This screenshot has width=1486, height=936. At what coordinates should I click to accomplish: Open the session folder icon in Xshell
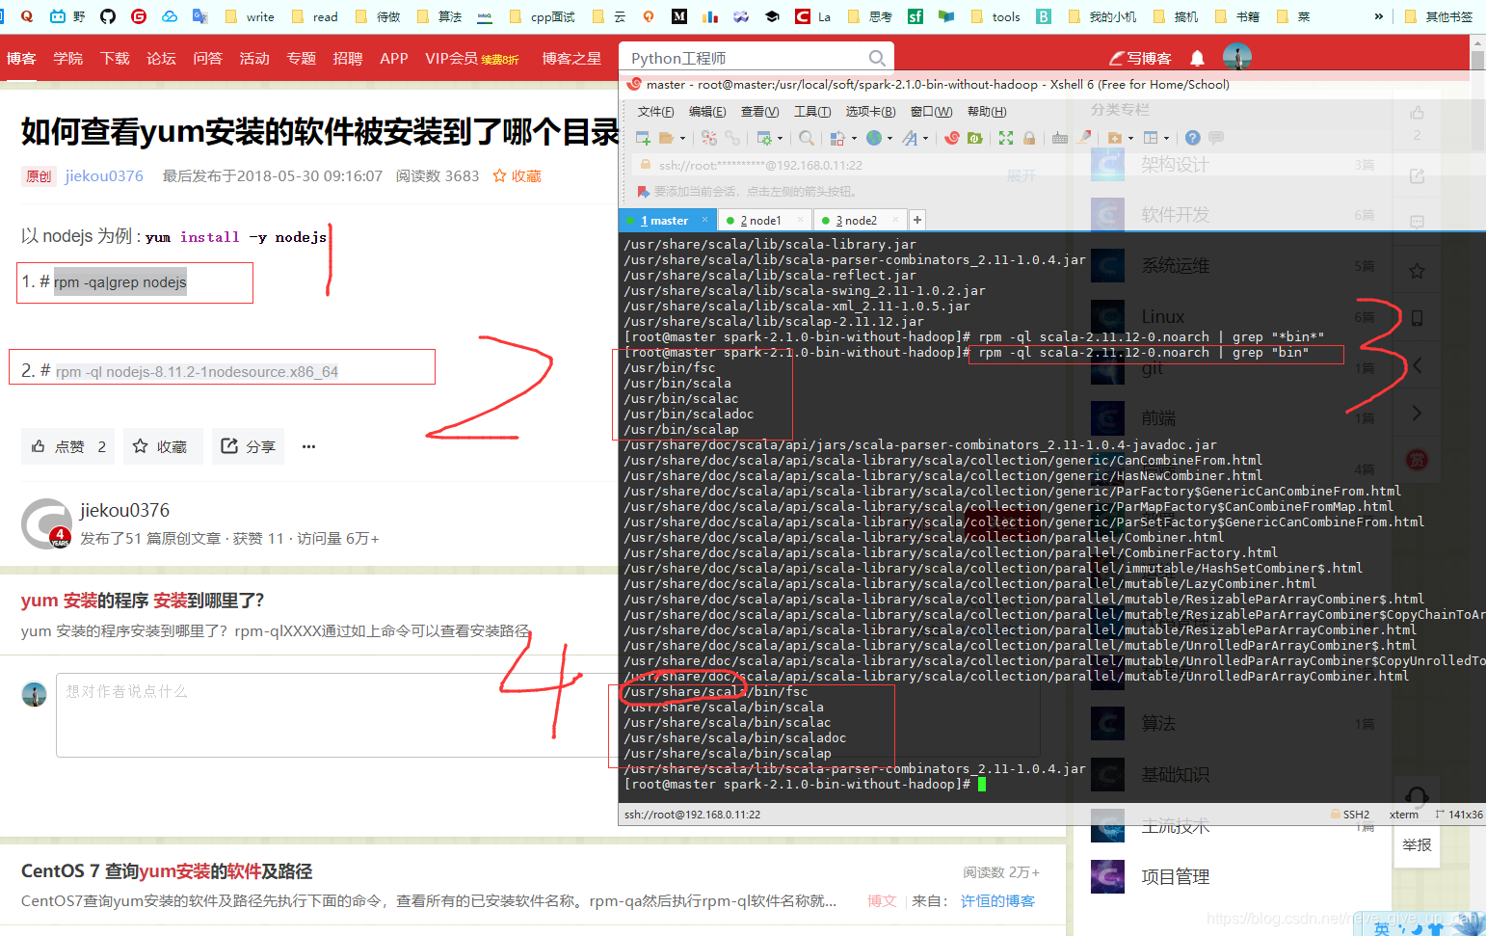point(667,138)
